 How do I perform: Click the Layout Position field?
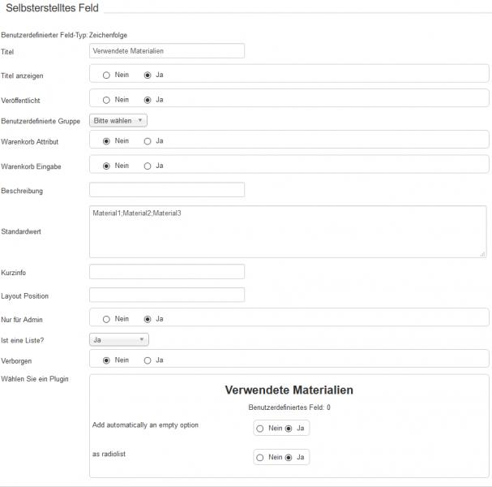(x=166, y=295)
